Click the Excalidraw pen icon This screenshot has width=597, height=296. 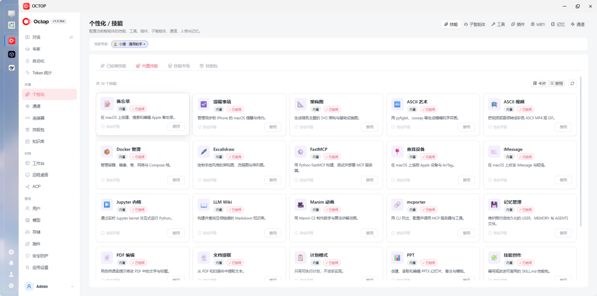coord(203,152)
